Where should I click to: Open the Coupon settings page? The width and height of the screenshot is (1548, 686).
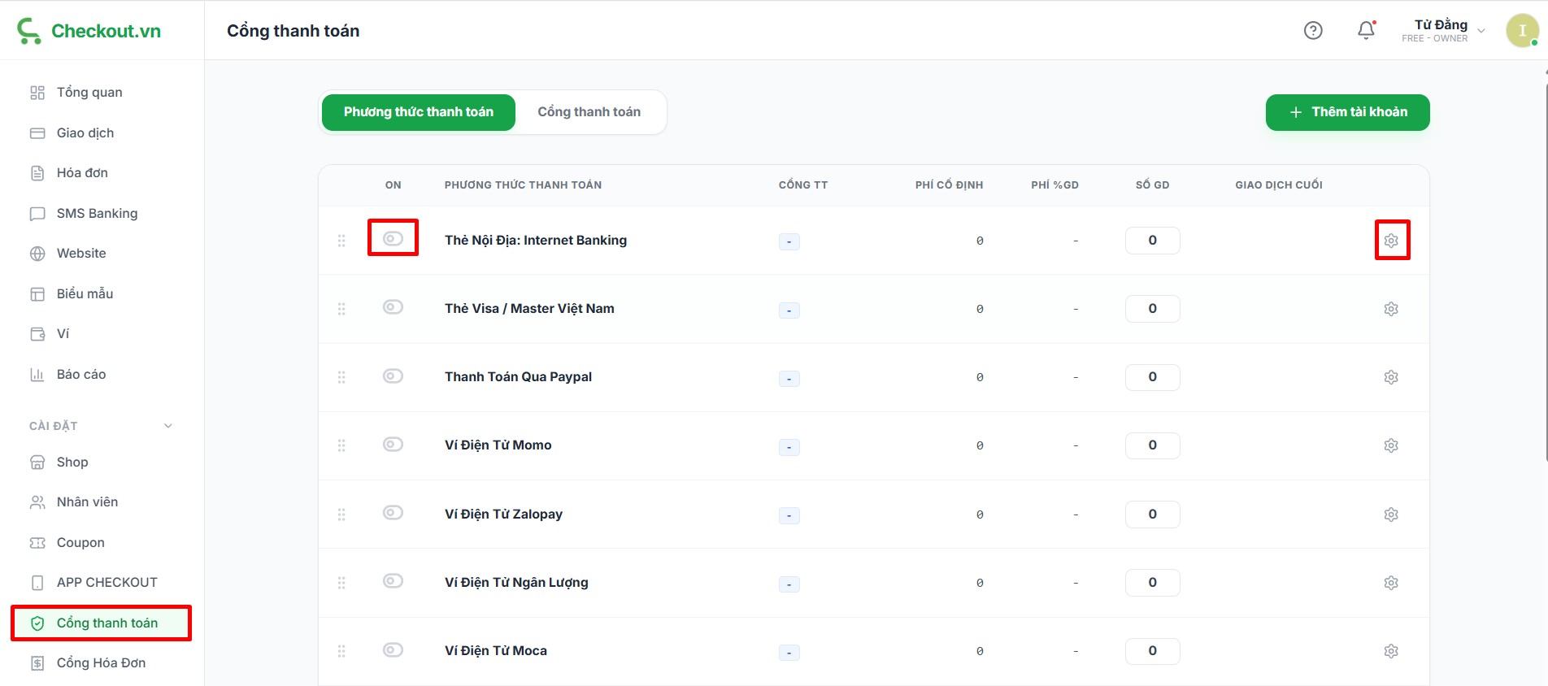(x=80, y=543)
